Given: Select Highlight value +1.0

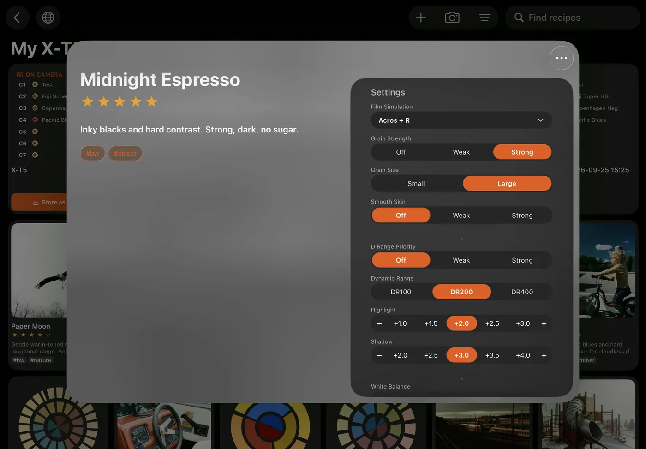Looking at the screenshot, I should (401, 324).
